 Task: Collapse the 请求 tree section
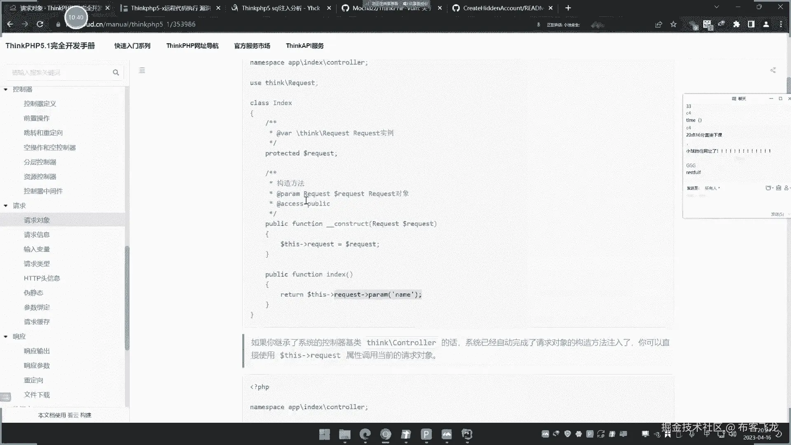coord(6,206)
